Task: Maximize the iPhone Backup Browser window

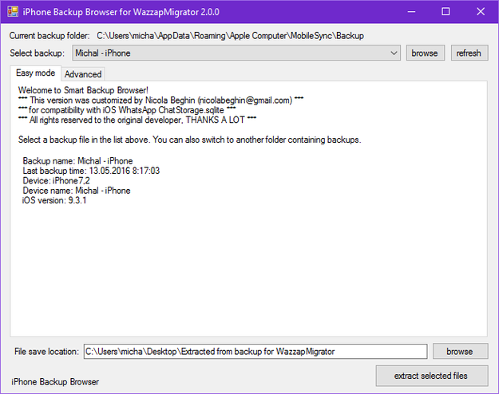Action: [x=446, y=12]
